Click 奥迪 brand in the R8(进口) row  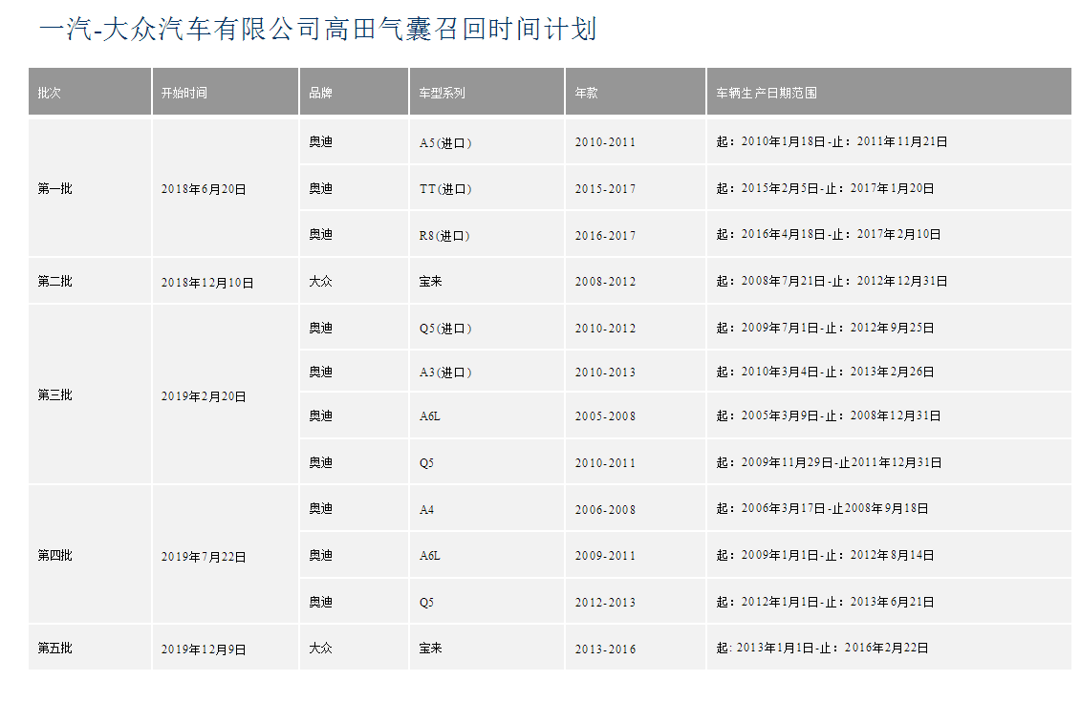[320, 234]
